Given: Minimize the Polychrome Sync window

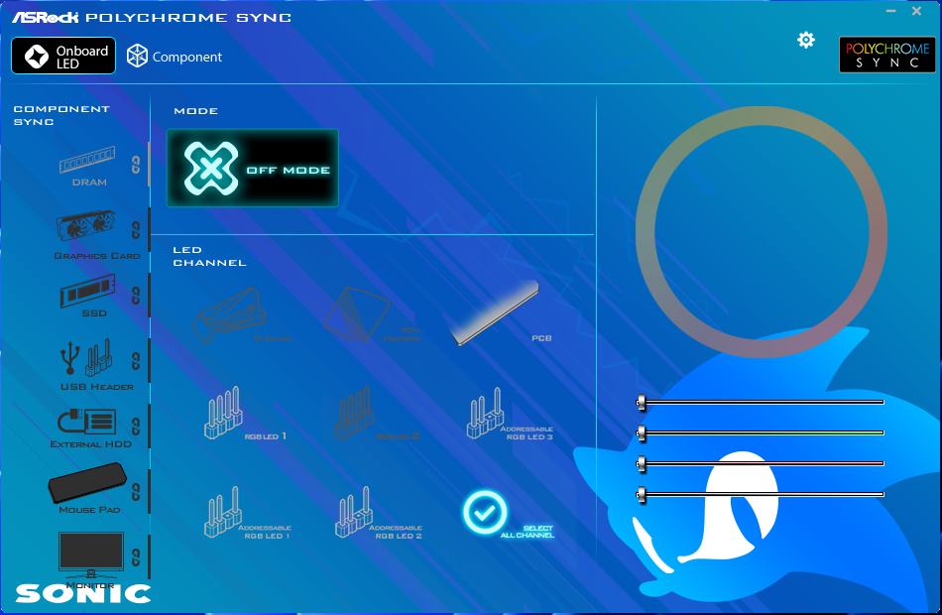Looking at the screenshot, I should click(x=891, y=11).
